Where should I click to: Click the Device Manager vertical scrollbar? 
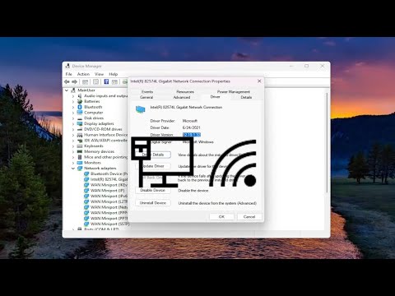tap(327, 142)
